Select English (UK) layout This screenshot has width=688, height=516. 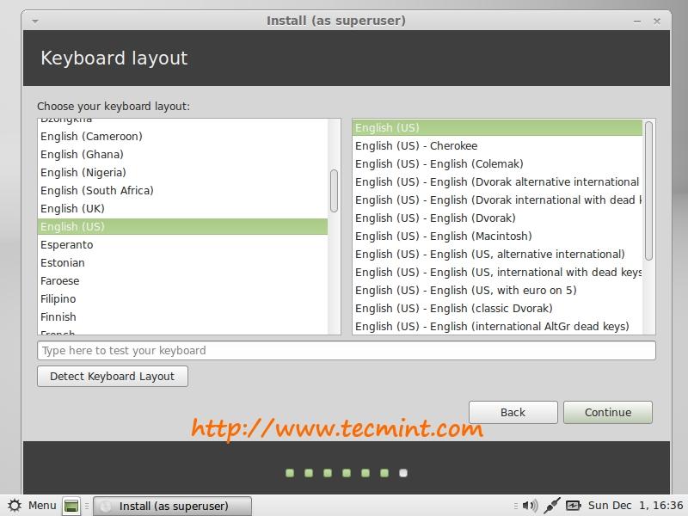tap(182, 208)
